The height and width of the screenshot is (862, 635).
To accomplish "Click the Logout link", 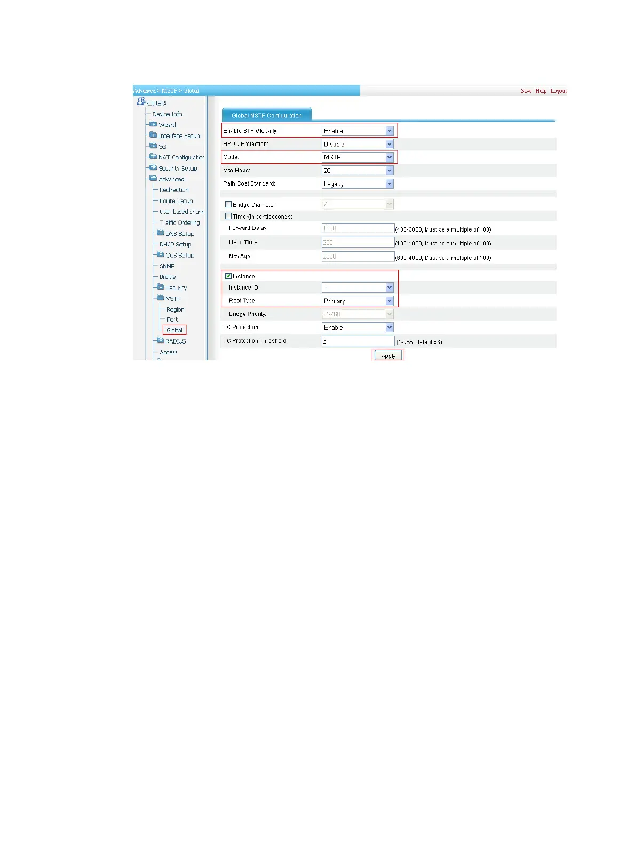I will [x=559, y=91].
